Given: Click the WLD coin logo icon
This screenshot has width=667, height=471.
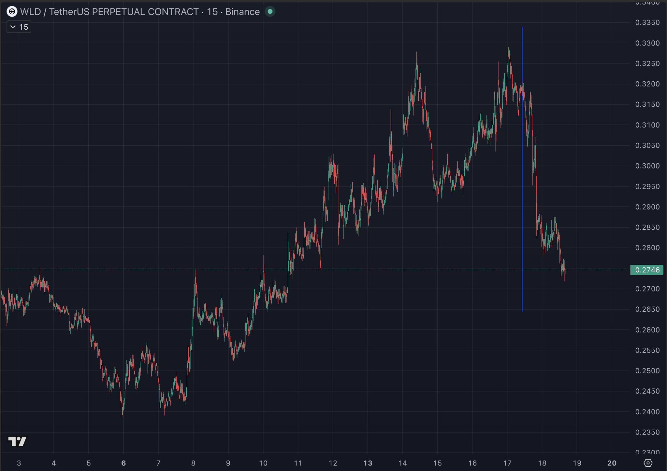Looking at the screenshot, I should click(12, 12).
